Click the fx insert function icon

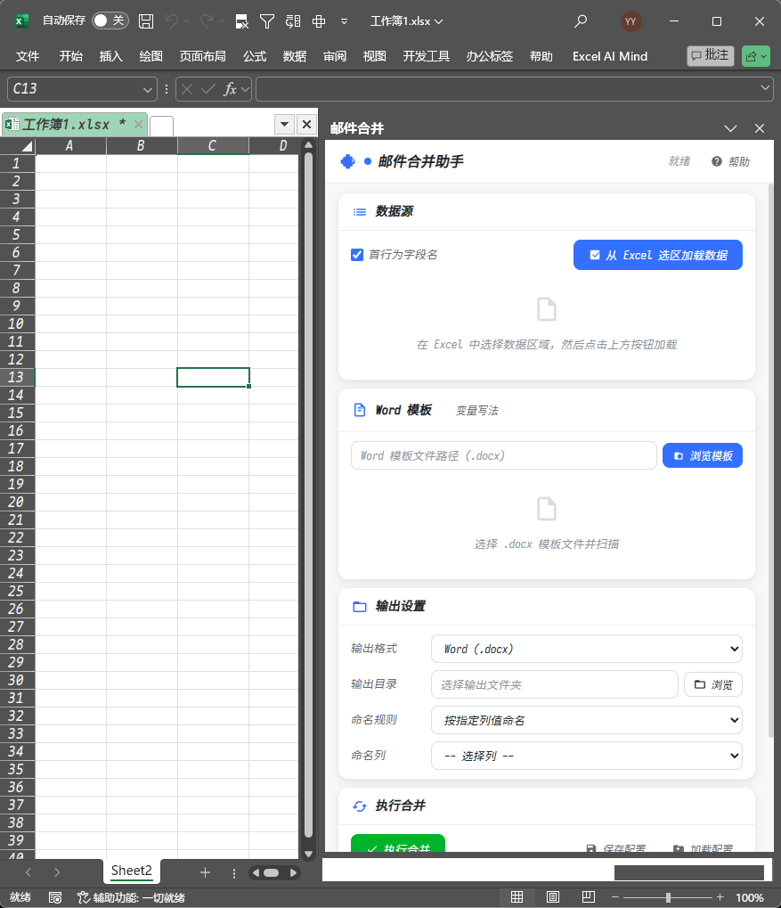[230, 89]
